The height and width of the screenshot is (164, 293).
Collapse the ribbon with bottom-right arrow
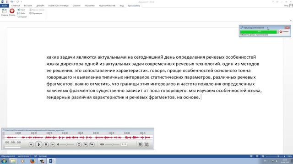[291, 20]
